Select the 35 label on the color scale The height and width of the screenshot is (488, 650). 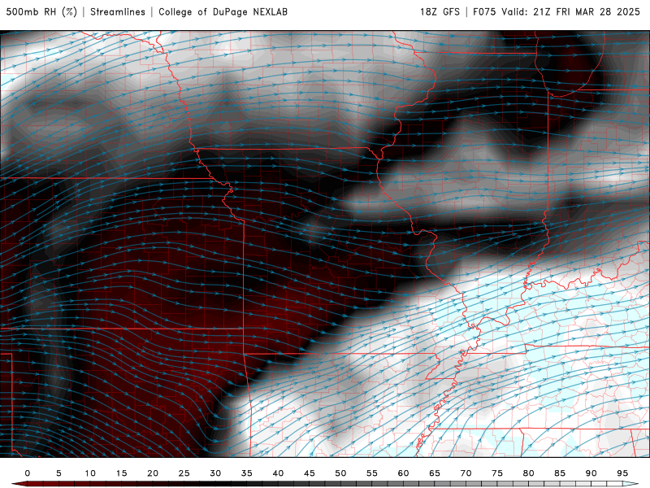pyautogui.click(x=247, y=473)
